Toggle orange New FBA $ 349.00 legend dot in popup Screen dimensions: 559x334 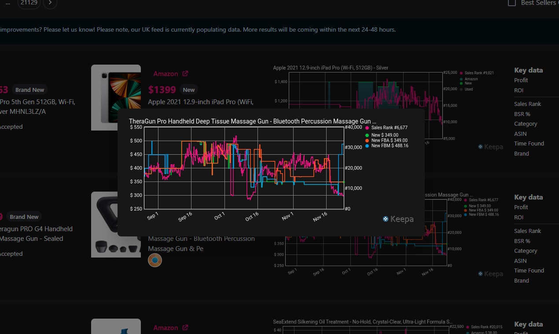tap(367, 140)
